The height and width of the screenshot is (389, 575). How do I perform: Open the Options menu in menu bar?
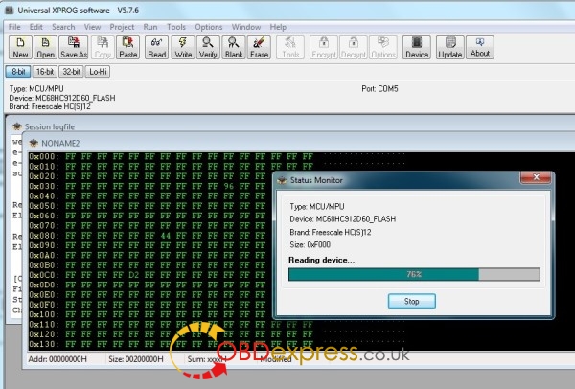209,27
